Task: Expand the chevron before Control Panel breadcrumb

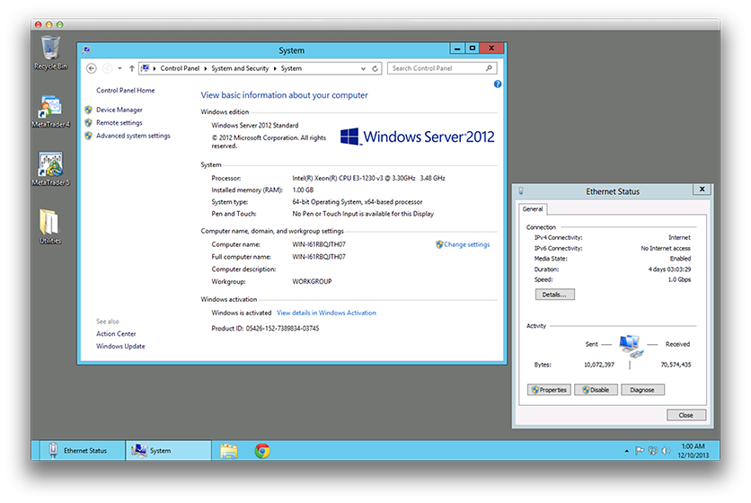Action: tap(155, 68)
